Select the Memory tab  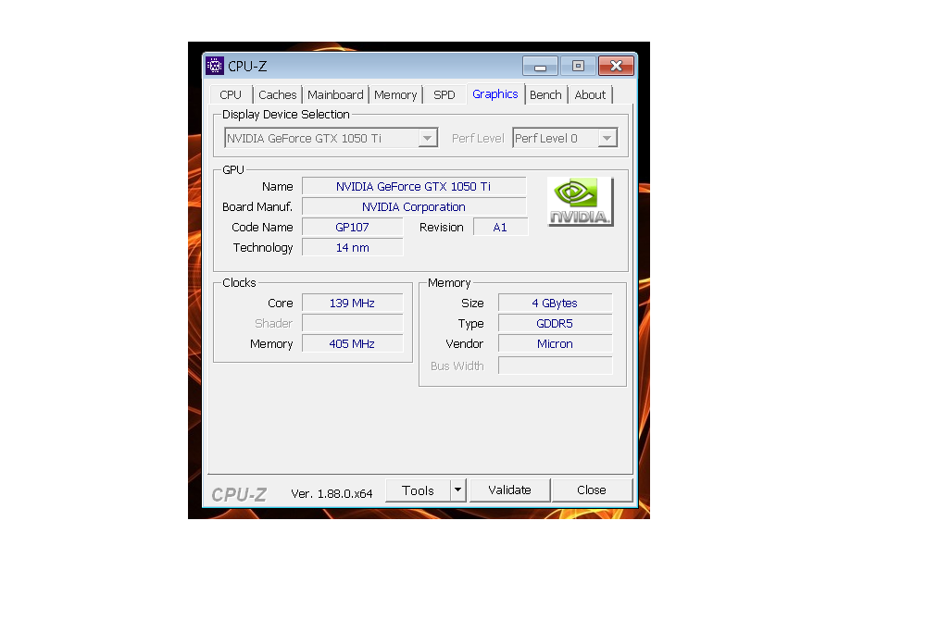pyautogui.click(x=395, y=95)
